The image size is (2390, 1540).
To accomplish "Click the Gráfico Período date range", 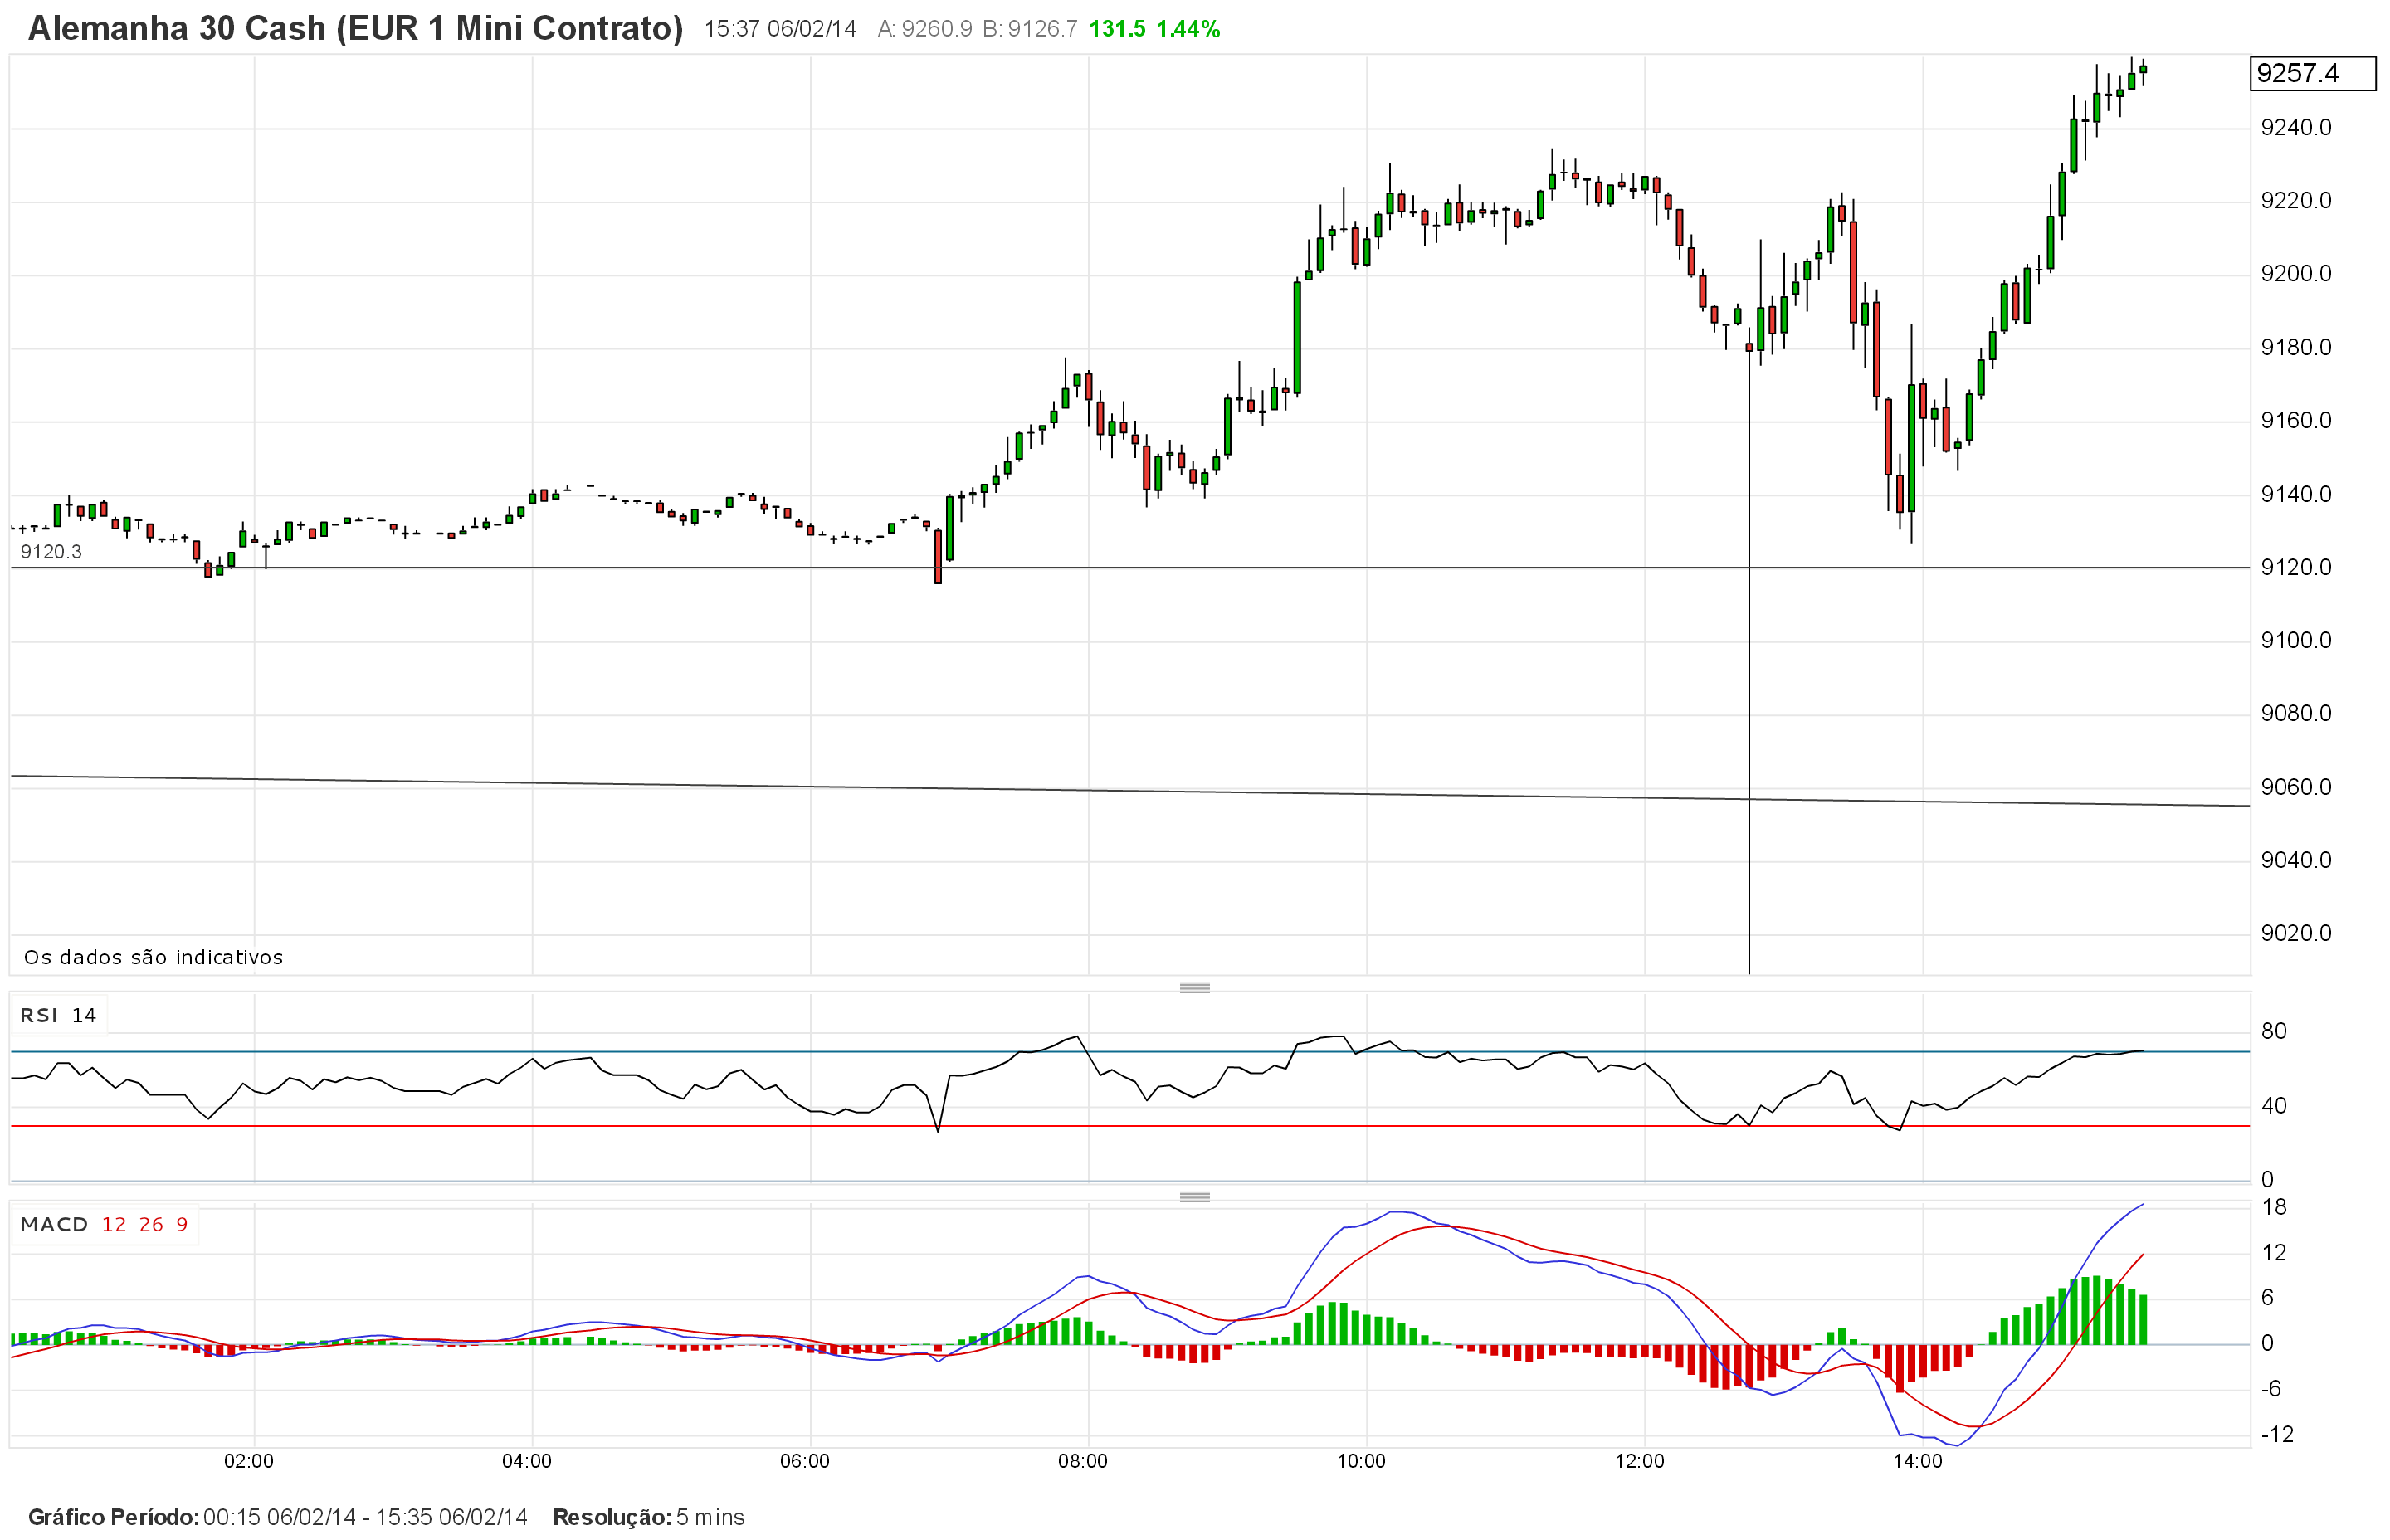I will click(x=365, y=1517).
